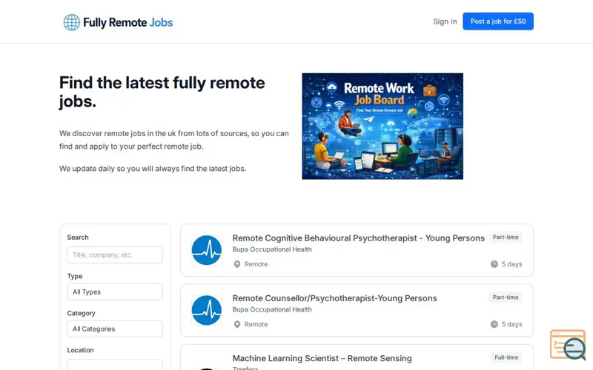Click location pin icon on Remote Counsellor job

237,324
